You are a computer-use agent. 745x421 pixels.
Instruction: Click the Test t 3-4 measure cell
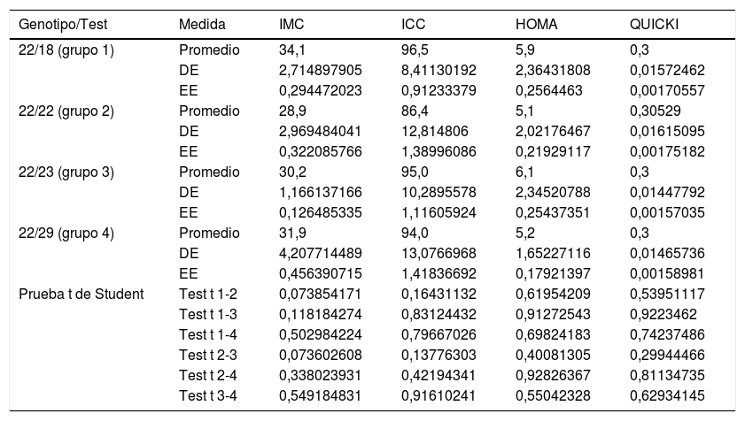[x=208, y=396]
